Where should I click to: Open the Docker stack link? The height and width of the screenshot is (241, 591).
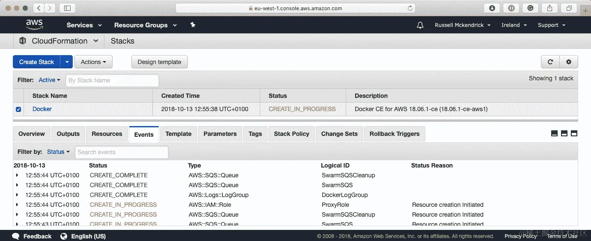click(42, 109)
